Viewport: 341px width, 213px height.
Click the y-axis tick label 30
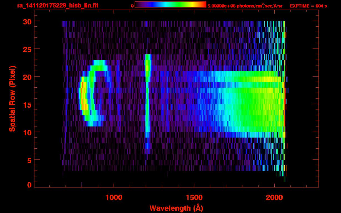(x=27, y=21)
